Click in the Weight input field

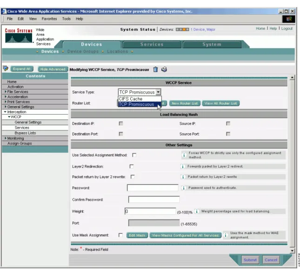[x=150, y=211]
